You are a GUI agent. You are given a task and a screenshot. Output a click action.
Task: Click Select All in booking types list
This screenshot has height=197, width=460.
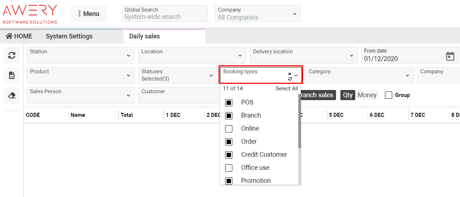pyautogui.click(x=286, y=89)
